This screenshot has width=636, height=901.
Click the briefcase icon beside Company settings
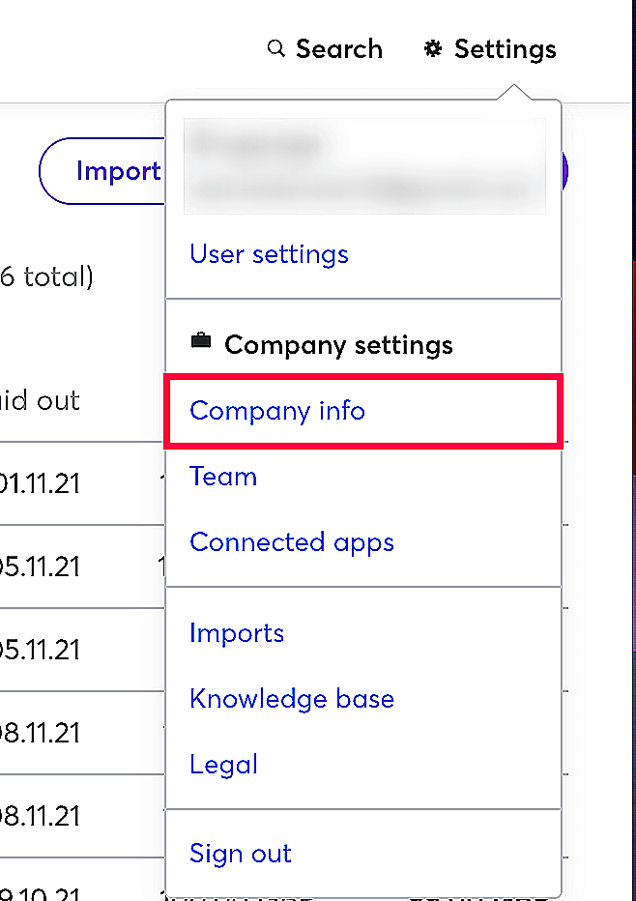click(x=200, y=342)
